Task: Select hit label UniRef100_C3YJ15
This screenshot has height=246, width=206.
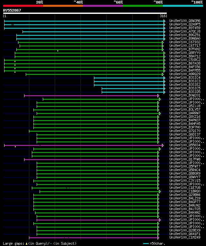Action: [x=185, y=180]
